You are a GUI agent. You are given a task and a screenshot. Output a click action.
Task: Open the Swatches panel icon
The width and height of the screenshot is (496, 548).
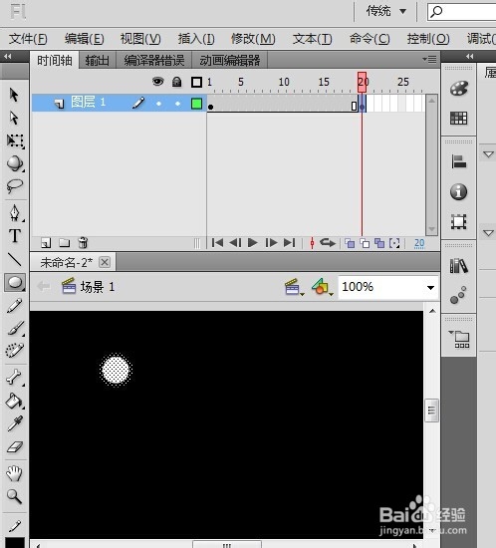coord(458,119)
